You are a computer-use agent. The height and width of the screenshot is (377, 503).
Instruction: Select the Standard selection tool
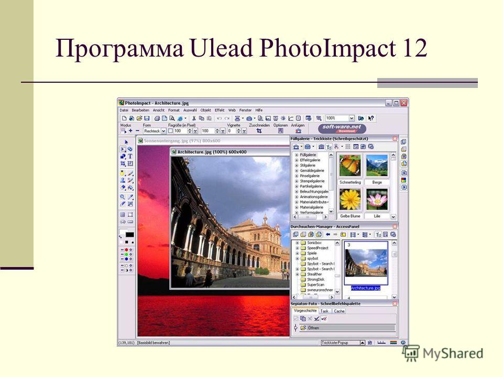(x=123, y=149)
